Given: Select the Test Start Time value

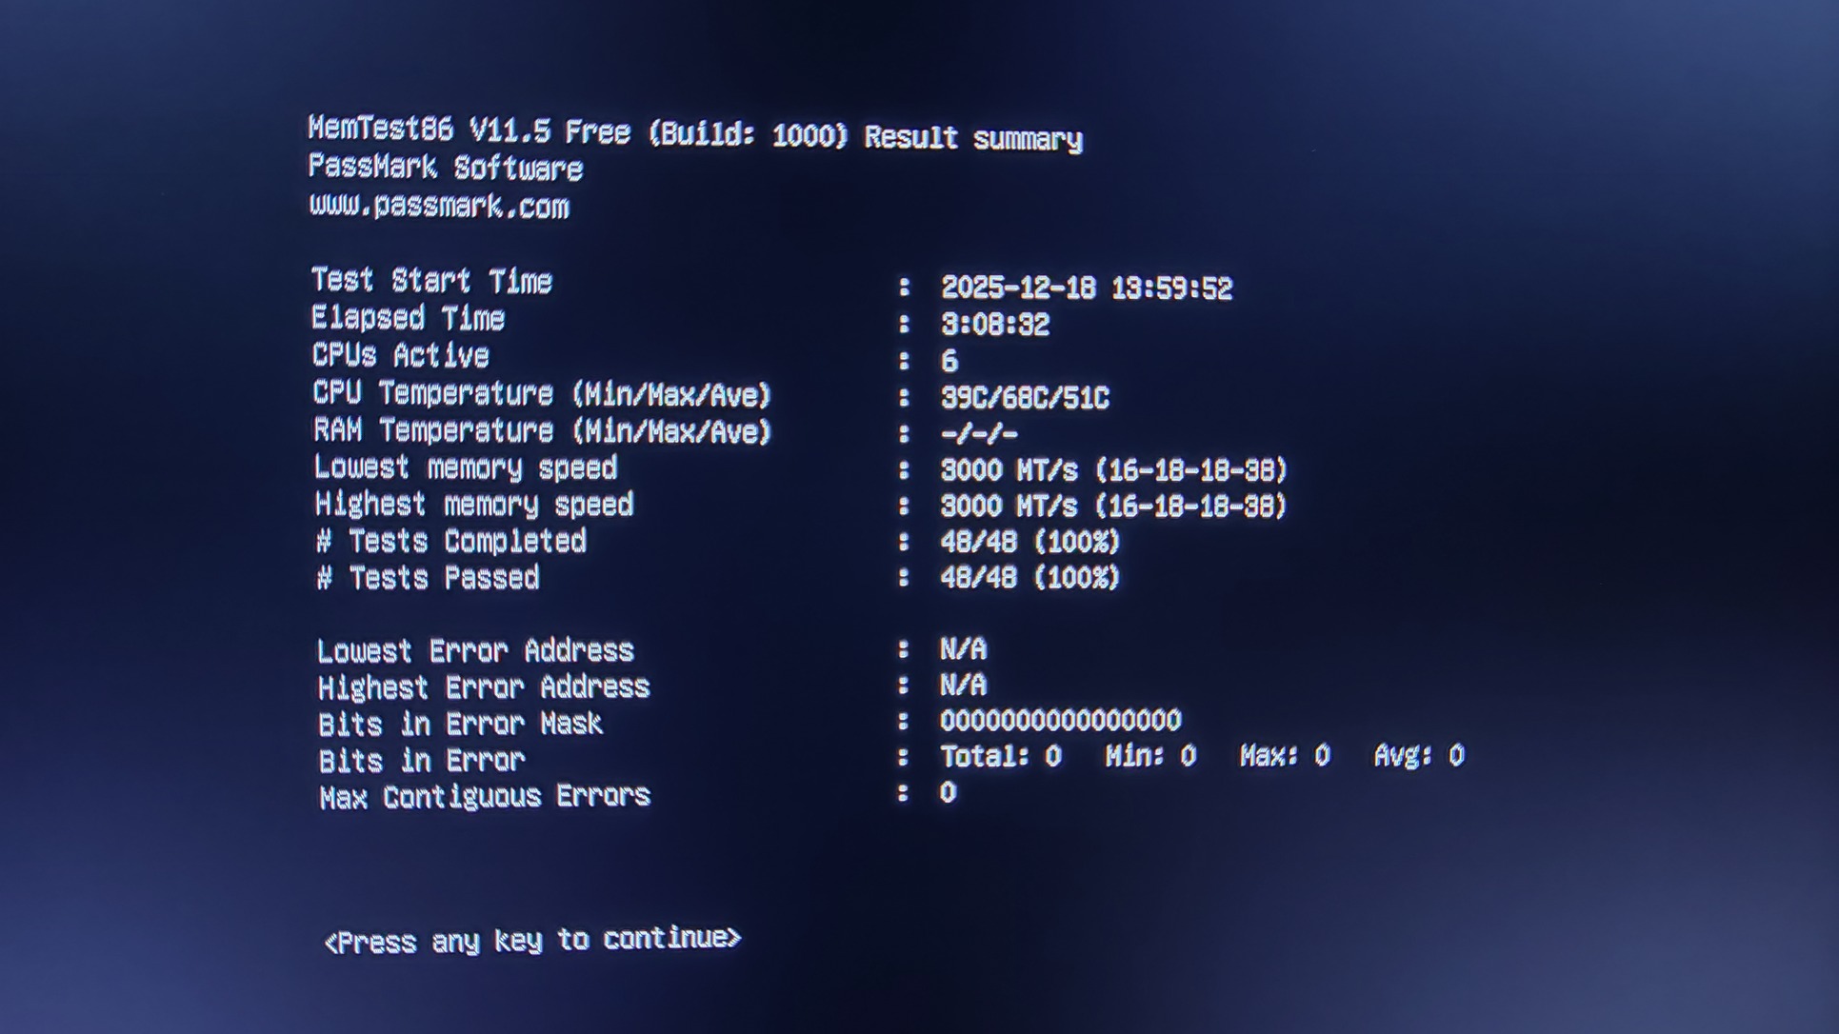Looking at the screenshot, I should coord(1086,288).
